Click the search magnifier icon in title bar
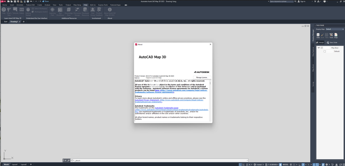The height and width of the screenshot is (166, 345). 295,1
